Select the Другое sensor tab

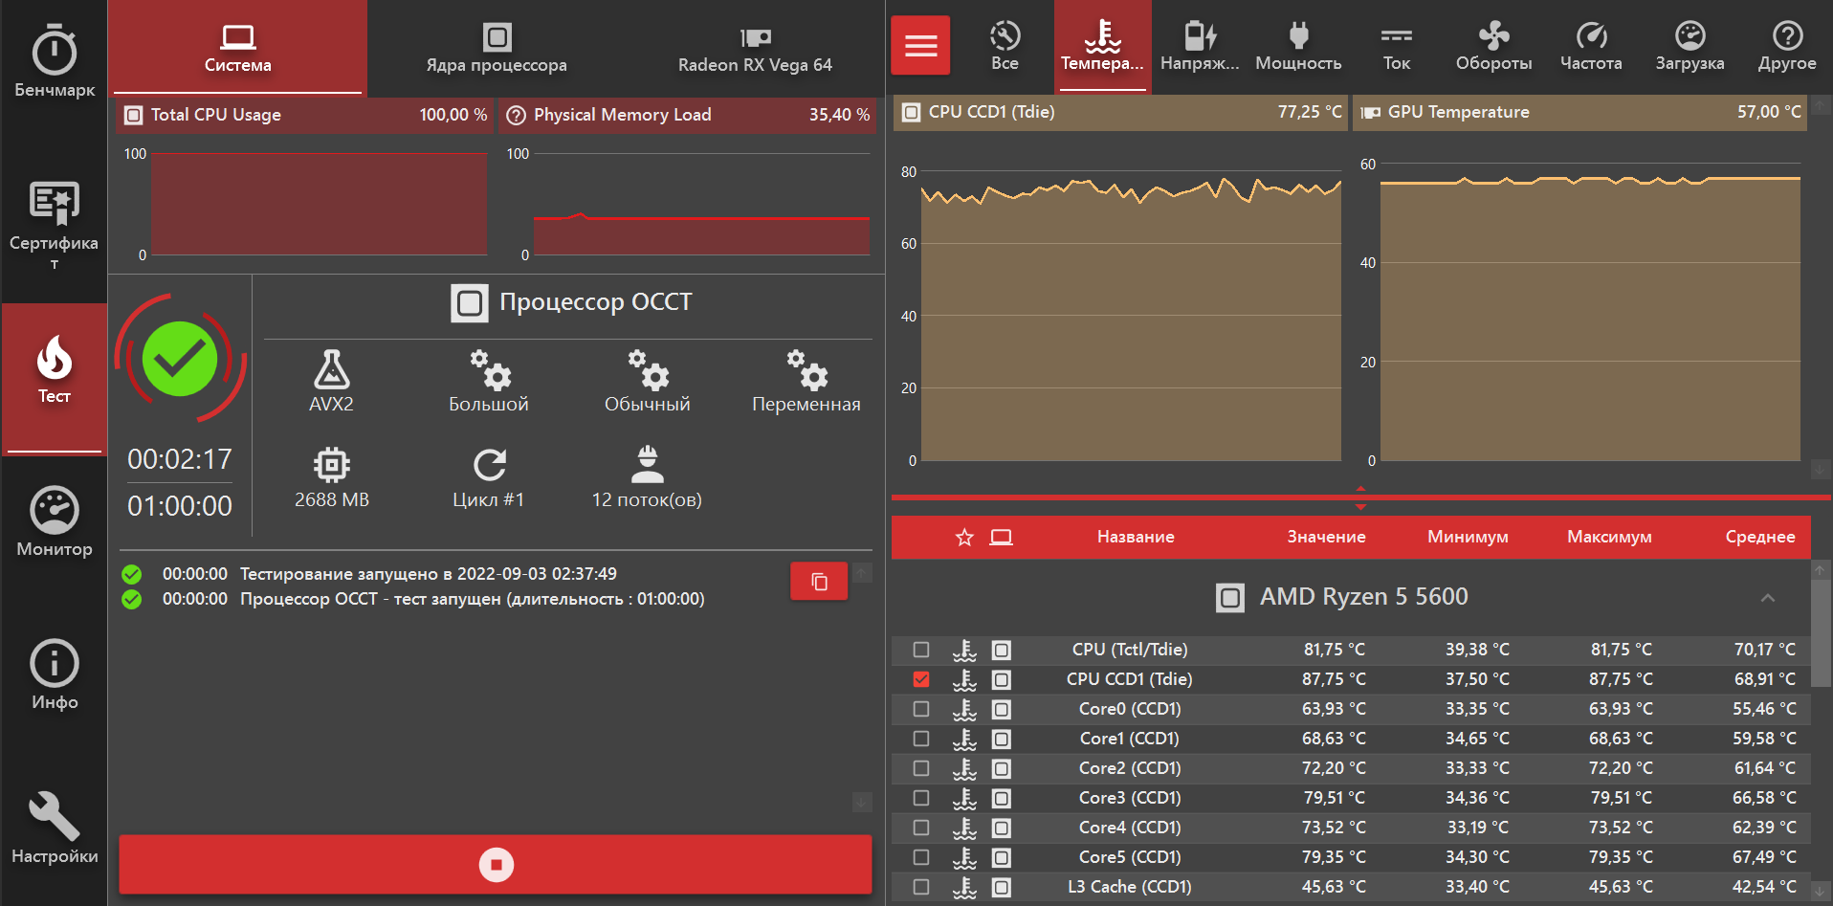[x=1787, y=46]
